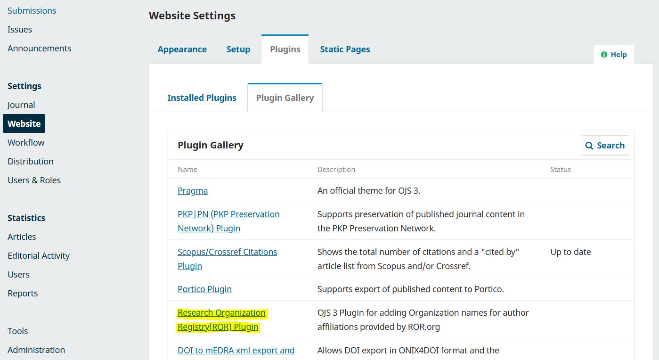Viewport: 659px width, 360px height.
Task: Open Issues in the sidebar
Action: click(20, 29)
